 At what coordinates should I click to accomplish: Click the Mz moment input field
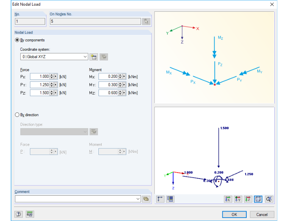click(x=108, y=93)
